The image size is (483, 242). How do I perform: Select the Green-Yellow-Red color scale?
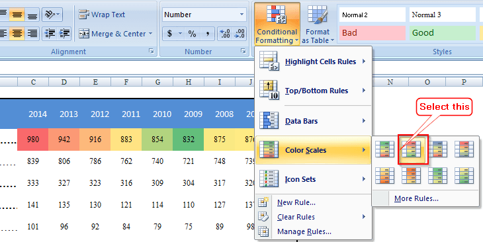tap(384, 149)
